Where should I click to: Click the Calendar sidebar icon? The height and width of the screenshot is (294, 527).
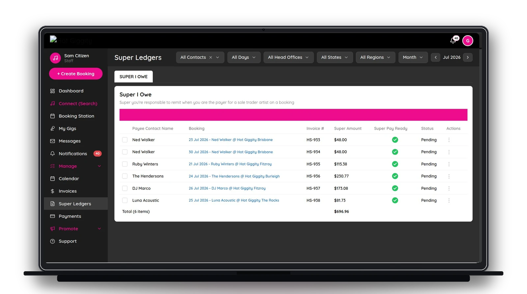52,179
